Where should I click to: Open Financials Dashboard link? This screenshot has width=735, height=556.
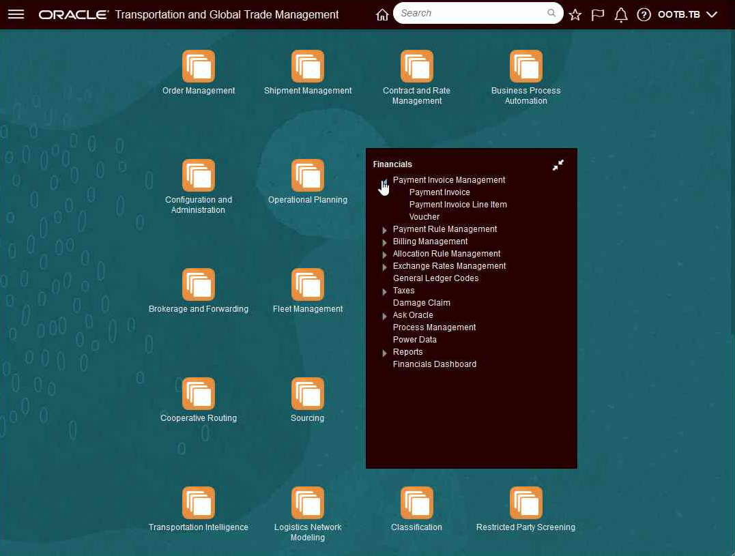pyautogui.click(x=435, y=364)
